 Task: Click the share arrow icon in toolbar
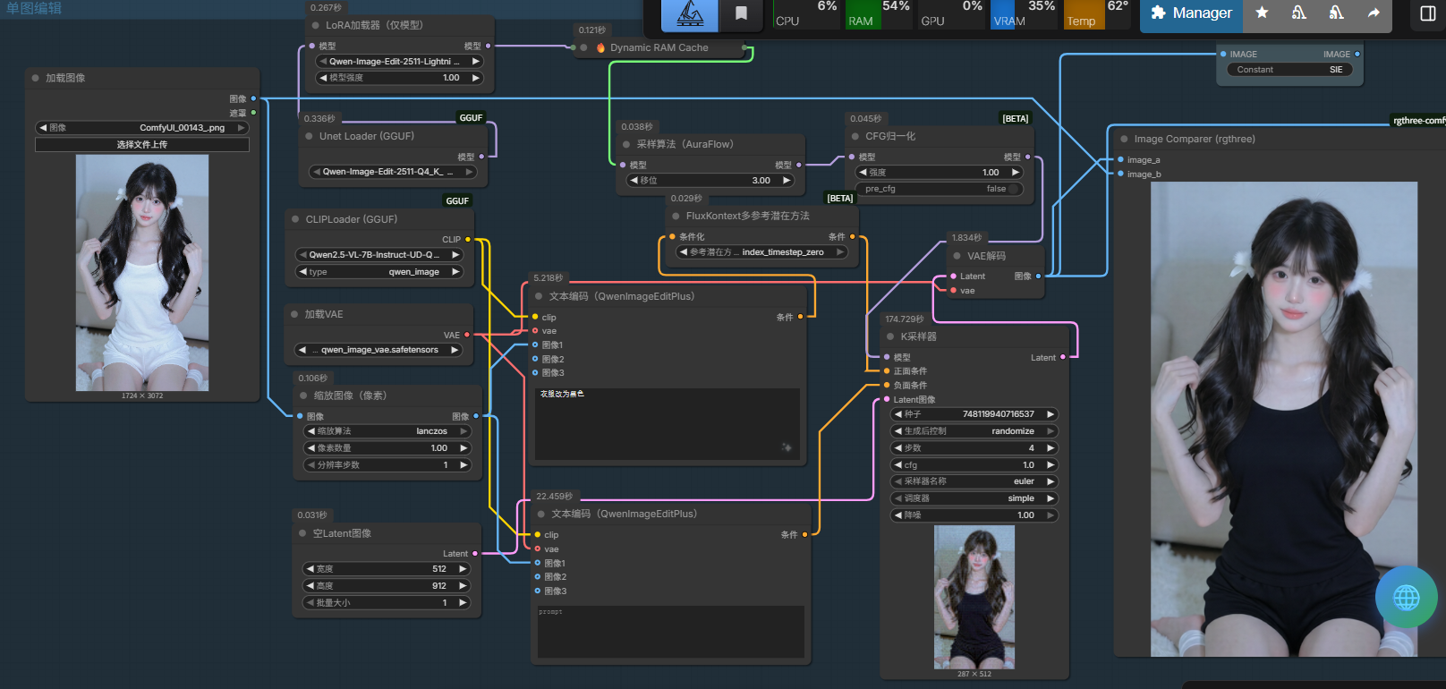1374,13
